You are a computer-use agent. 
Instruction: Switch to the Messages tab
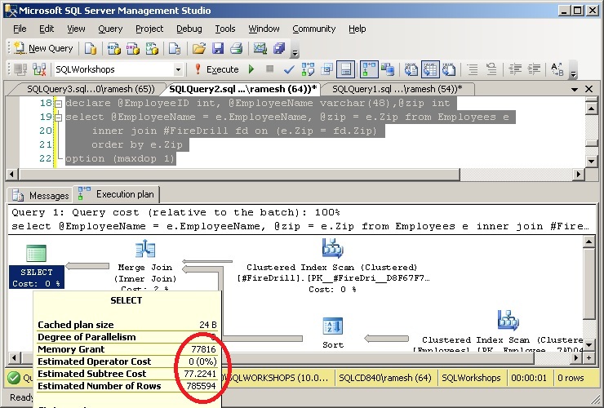point(41,195)
